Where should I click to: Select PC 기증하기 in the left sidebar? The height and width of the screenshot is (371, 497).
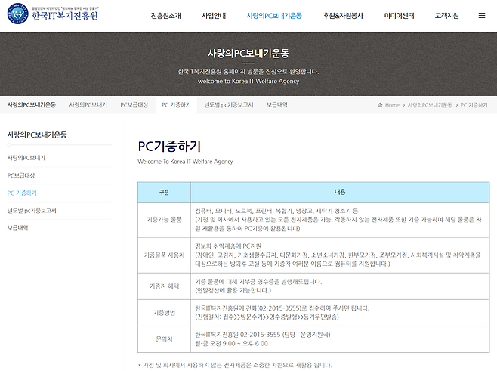[x=22, y=193]
